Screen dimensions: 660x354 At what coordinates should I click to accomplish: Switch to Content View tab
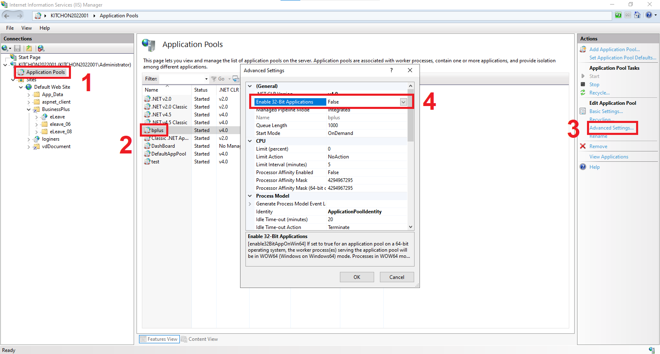tap(200, 339)
